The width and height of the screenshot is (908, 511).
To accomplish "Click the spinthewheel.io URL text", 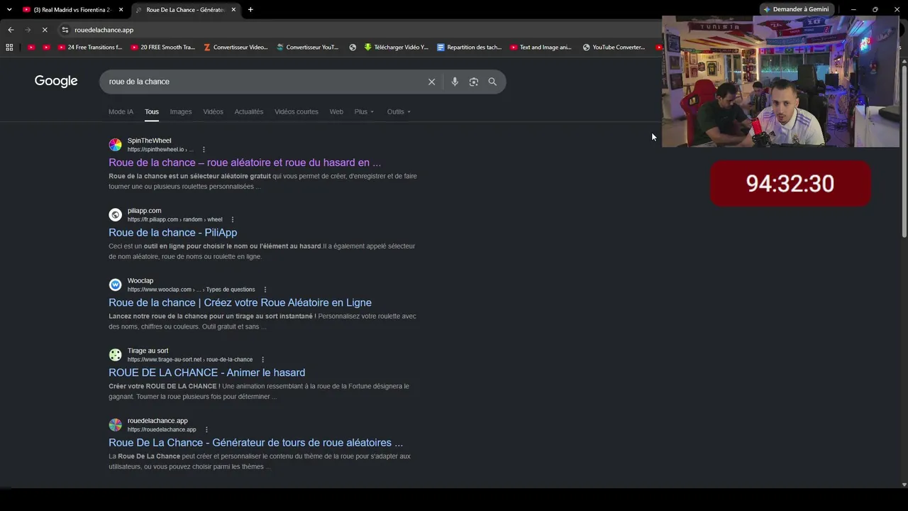I will (x=160, y=150).
